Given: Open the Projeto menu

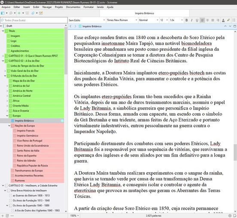Looking at the screenshot, I should 59,7.
